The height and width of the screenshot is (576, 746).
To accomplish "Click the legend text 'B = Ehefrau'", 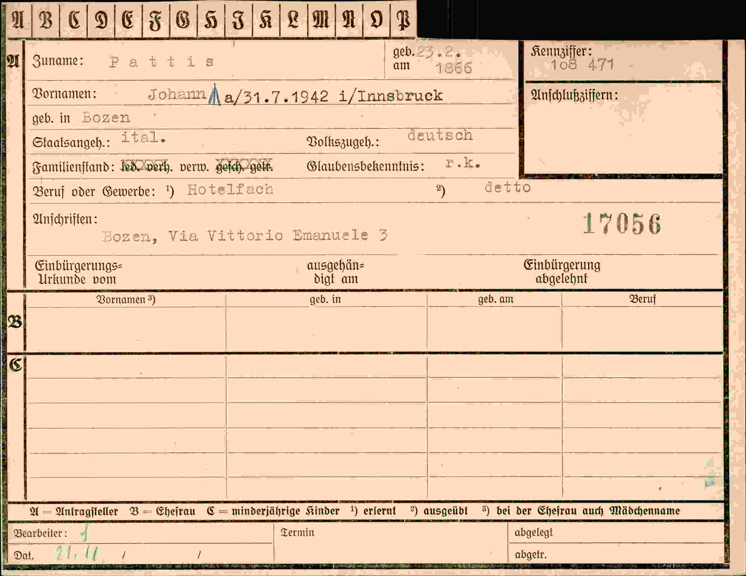I will pos(163,511).
